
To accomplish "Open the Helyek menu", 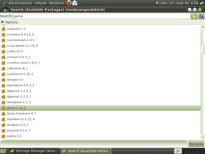I will 40,3.
